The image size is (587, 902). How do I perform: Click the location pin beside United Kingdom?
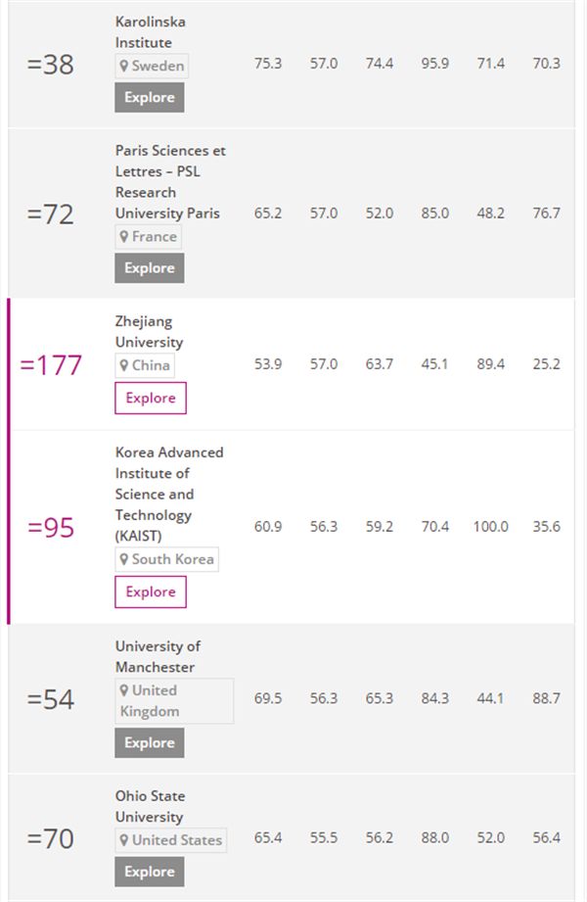click(124, 690)
